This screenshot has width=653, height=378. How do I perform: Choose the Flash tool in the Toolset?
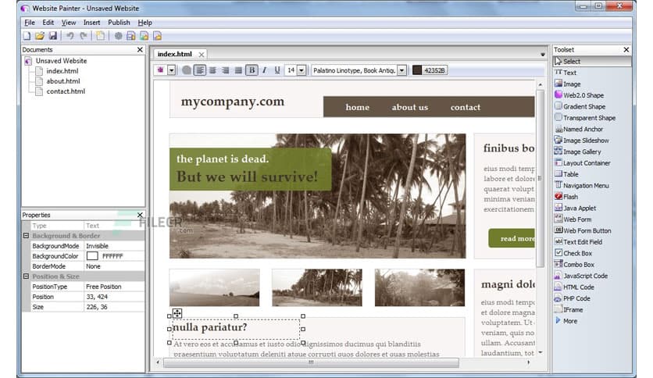566,197
